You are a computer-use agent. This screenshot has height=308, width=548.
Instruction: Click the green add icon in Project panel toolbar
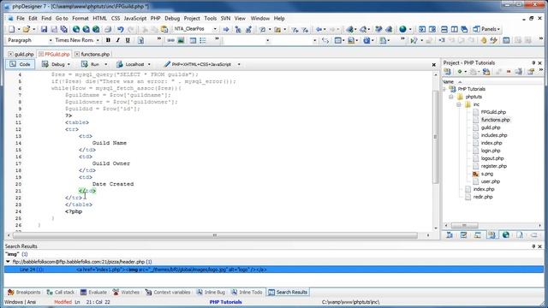(x=460, y=72)
